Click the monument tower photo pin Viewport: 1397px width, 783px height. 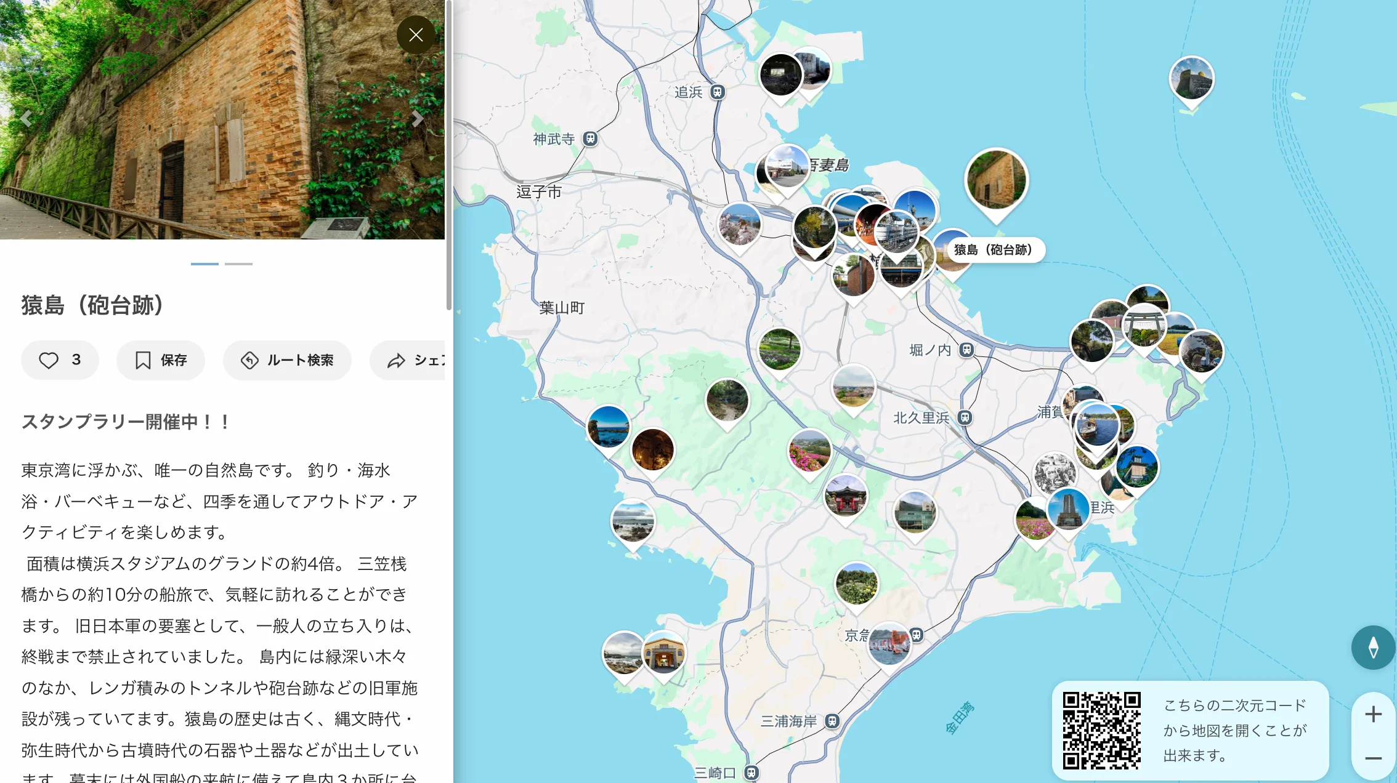pos(1069,510)
